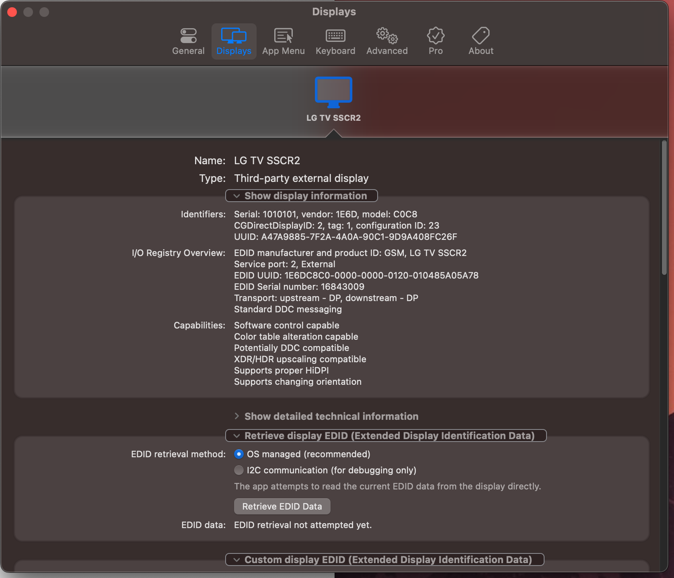Click the UUID A47A9885 identifier line
The image size is (674, 578).
point(345,237)
